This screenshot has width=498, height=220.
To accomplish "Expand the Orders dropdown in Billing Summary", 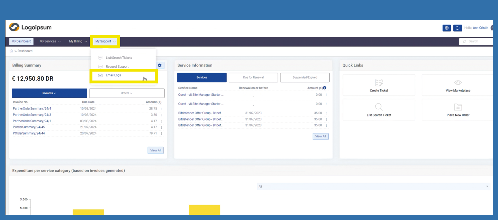I will tap(127, 93).
